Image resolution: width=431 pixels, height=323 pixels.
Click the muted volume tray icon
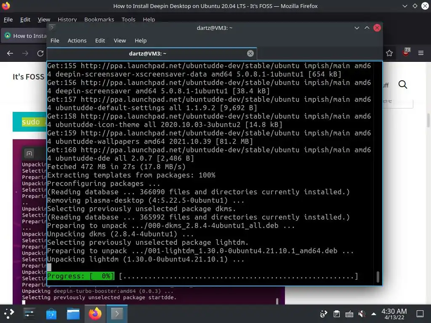click(362, 314)
